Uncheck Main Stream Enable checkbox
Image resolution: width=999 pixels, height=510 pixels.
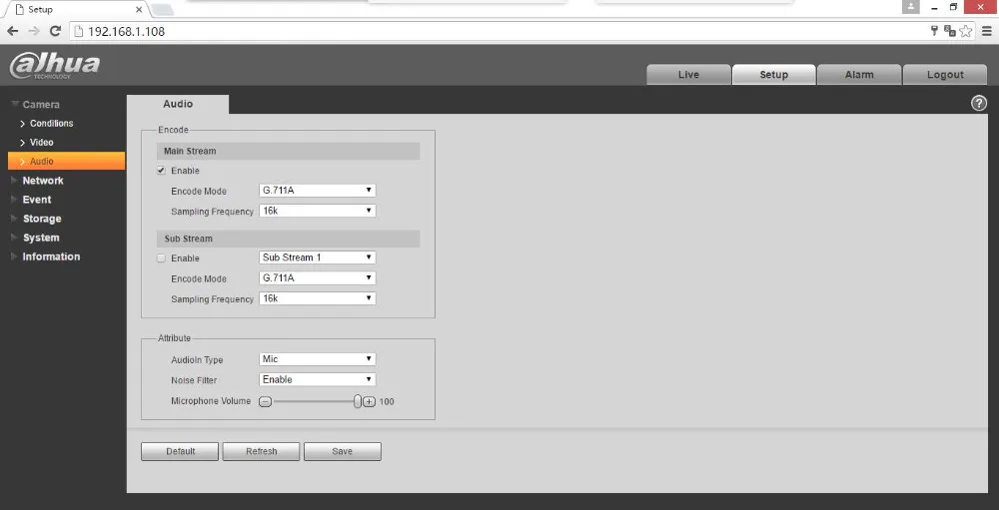coord(161,171)
